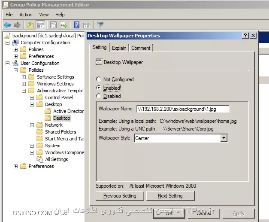Open the File menu
This screenshot has width=269, height=222.
9,15
